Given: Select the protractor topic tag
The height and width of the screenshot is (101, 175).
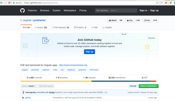Looking at the screenshot, I should pyautogui.click(x=82, y=70).
